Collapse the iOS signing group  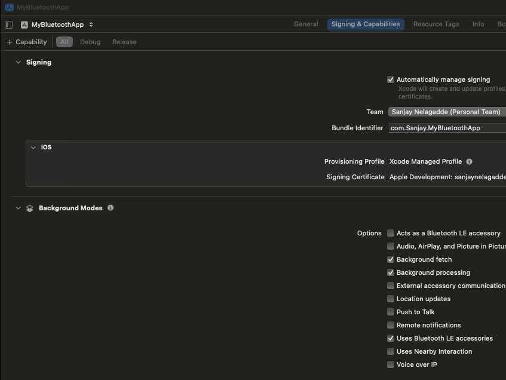coord(33,147)
